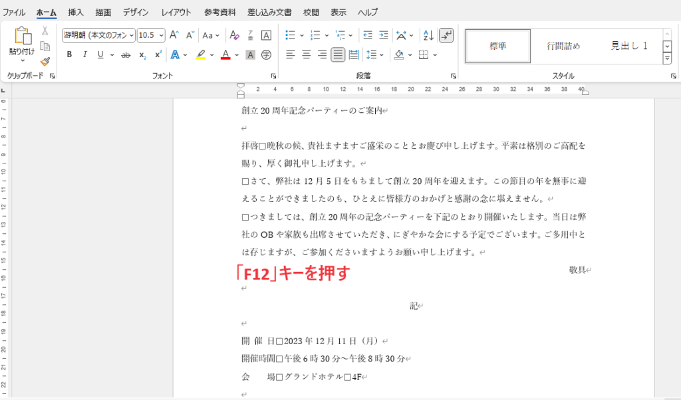The width and height of the screenshot is (681, 400).
Task: Open the clipboard pane launcher
Action: 52,76
